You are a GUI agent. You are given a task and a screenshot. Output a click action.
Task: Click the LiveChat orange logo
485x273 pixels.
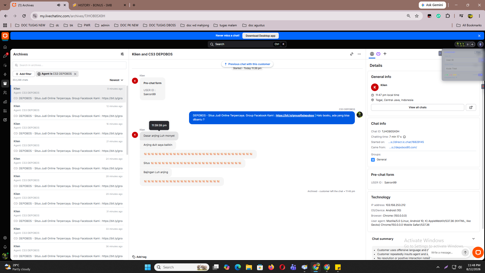click(x=5, y=36)
